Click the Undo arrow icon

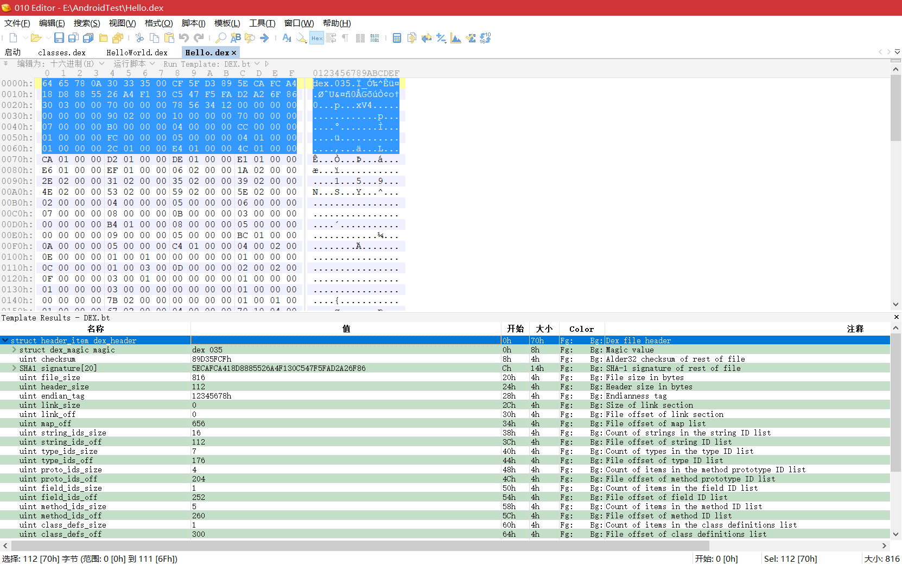(184, 38)
